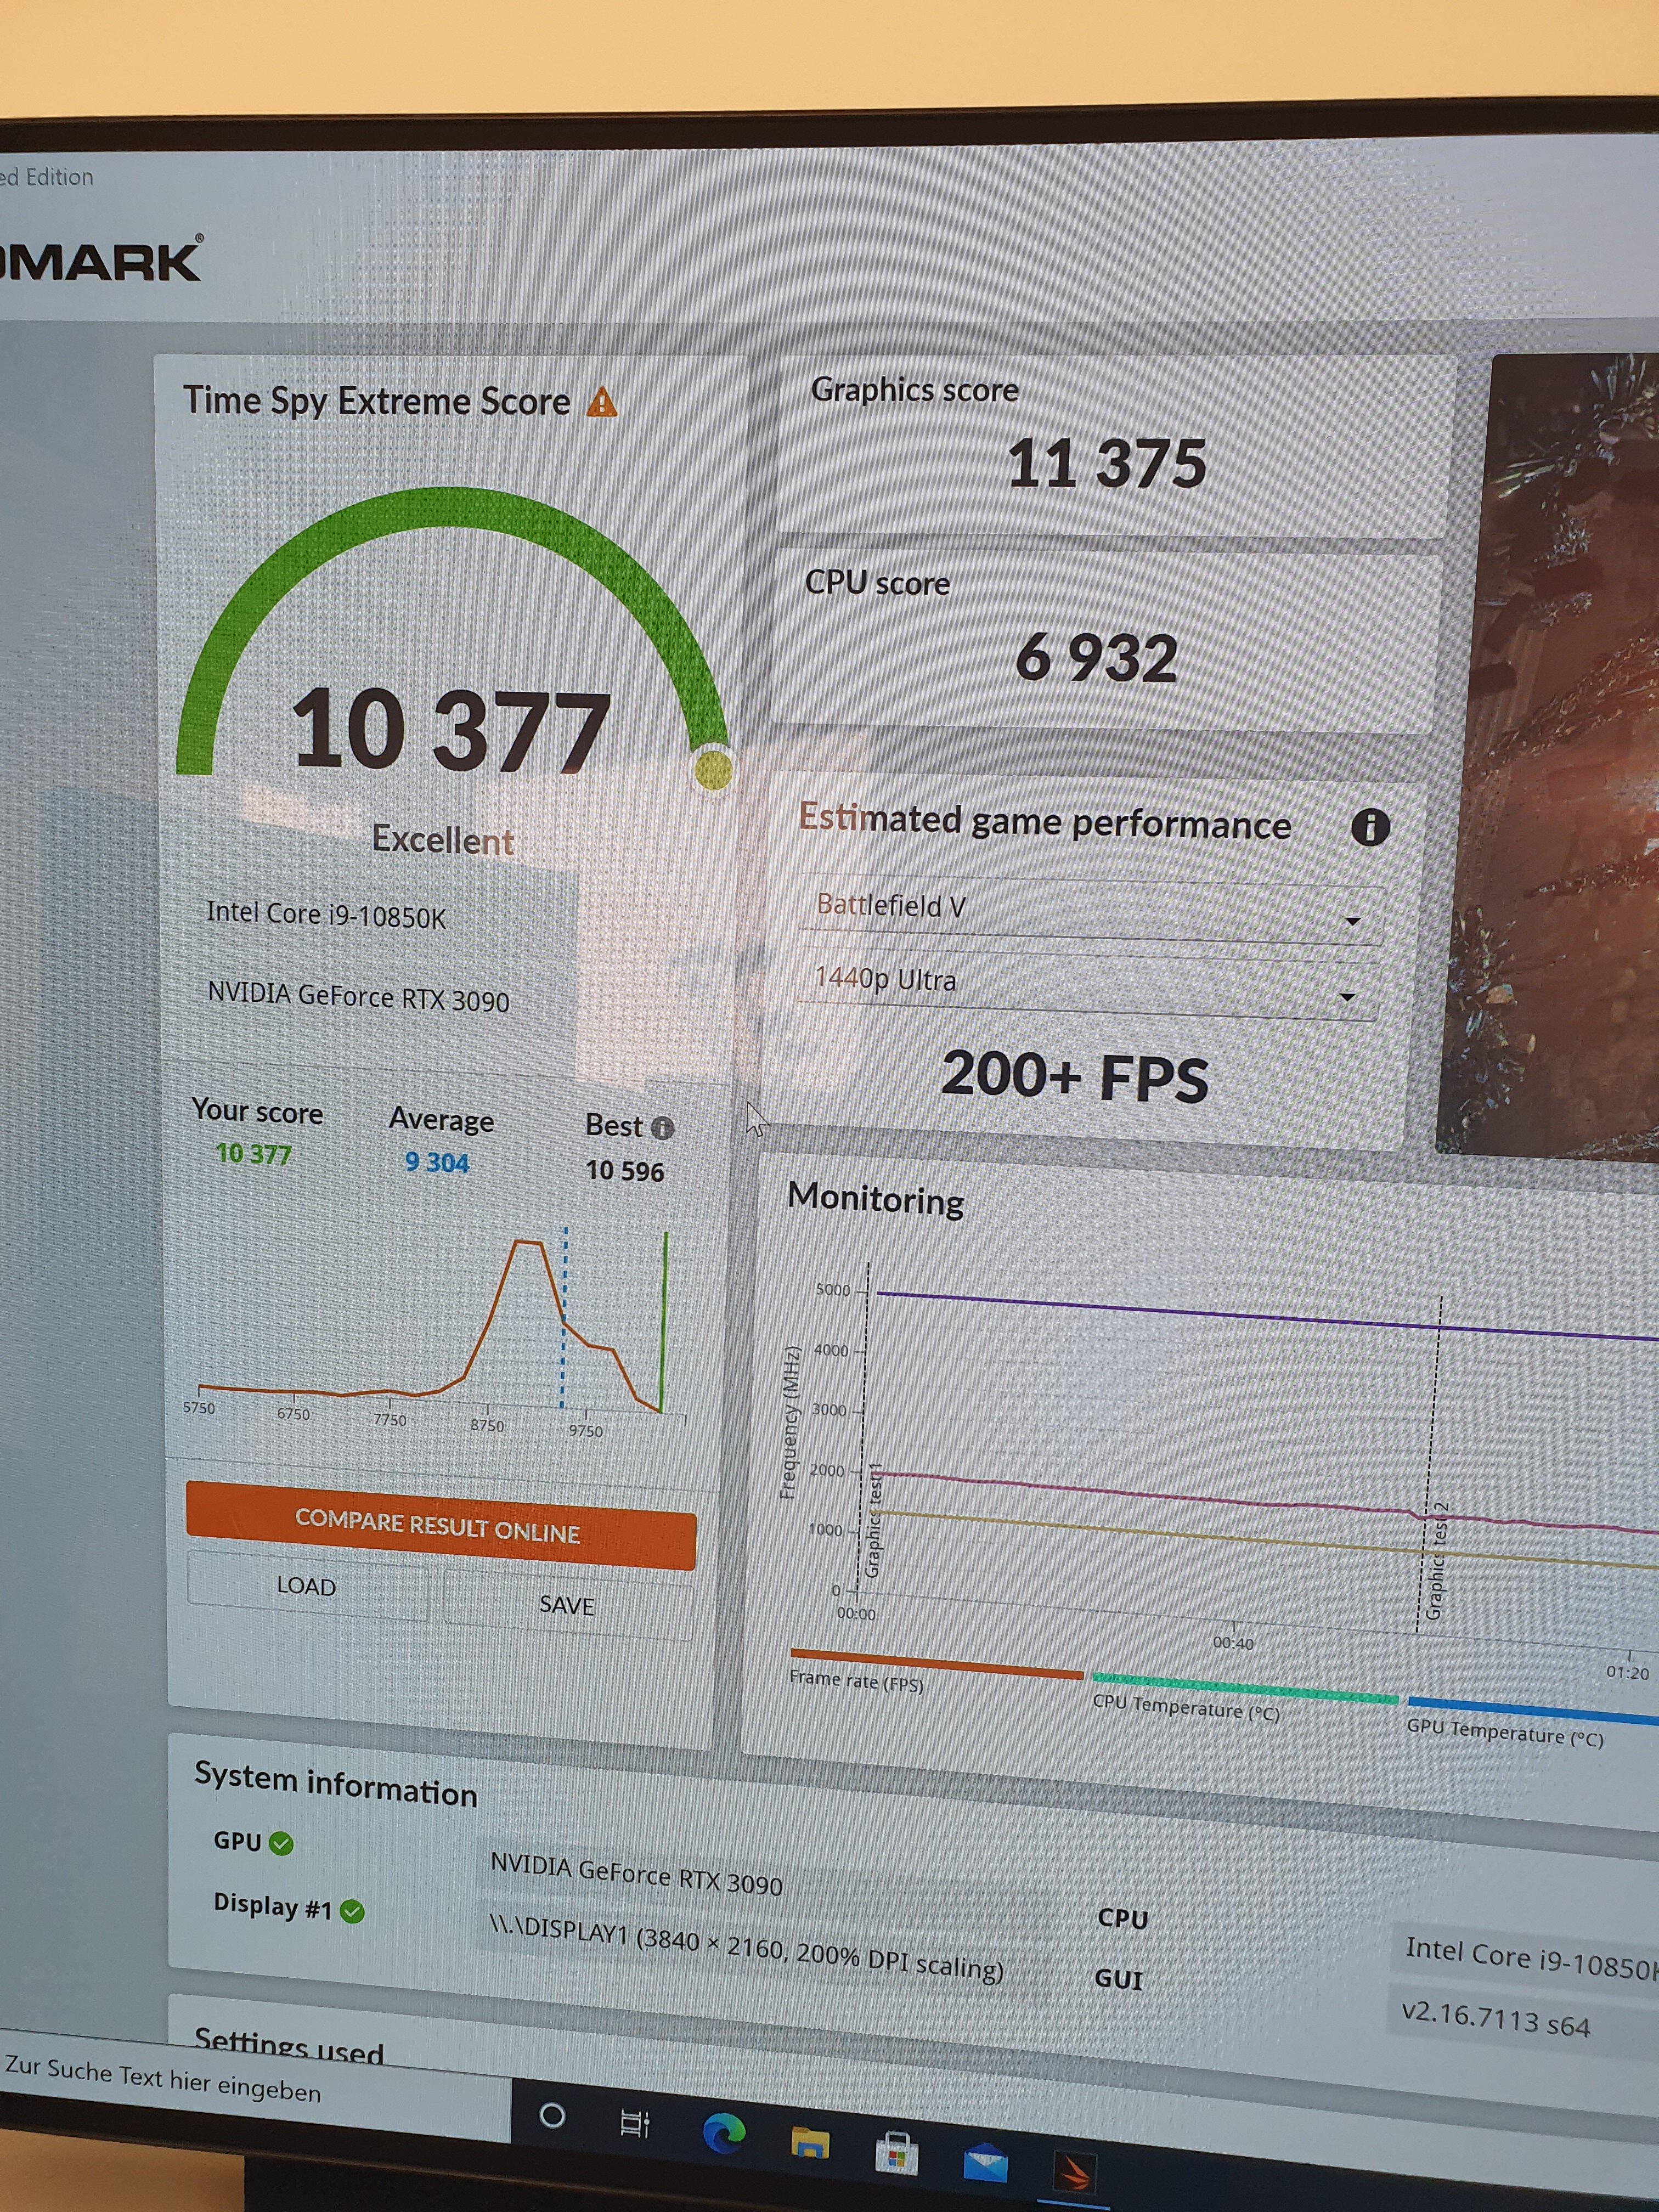The image size is (1659, 2212).
Task: Click the System information heading
Action: click(336, 1785)
